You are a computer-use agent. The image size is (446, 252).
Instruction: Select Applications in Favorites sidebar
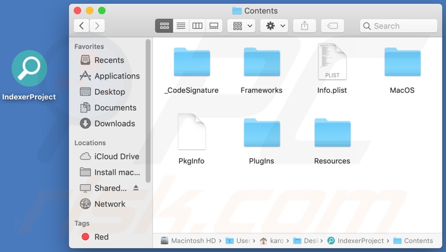pos(116,76)
